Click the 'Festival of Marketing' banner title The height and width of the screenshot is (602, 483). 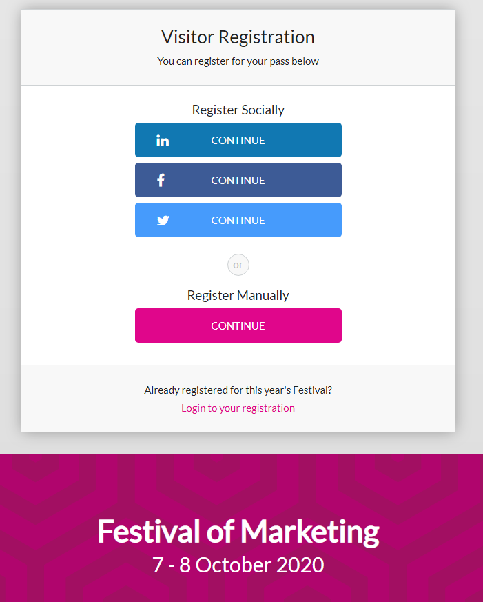[238, 532]
